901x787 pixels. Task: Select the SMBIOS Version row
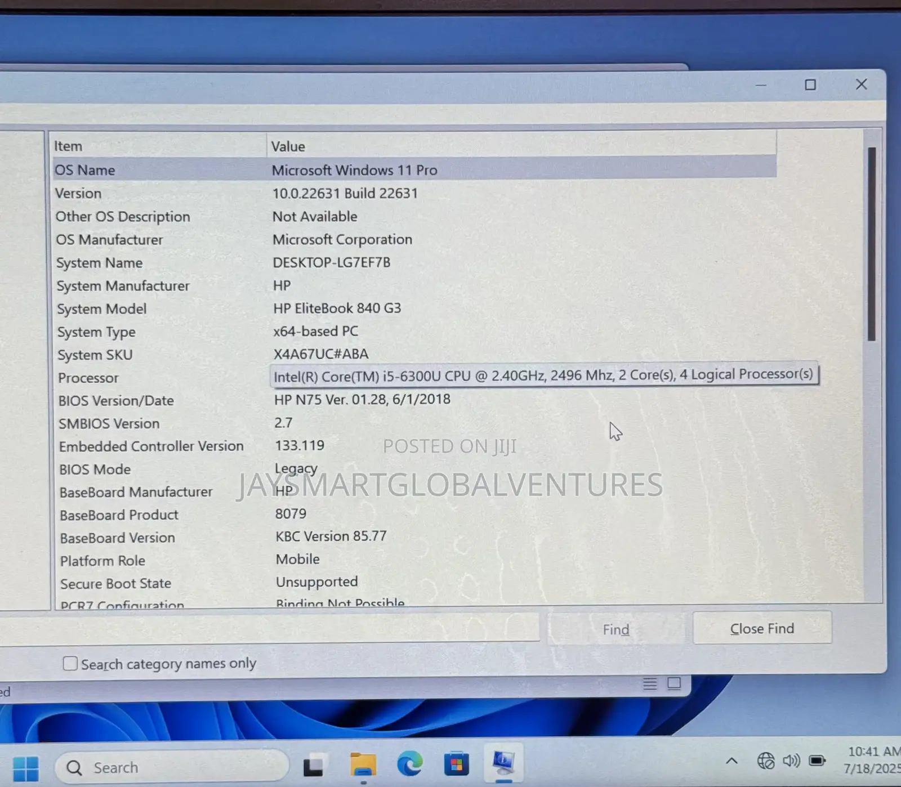click(414, 423)
